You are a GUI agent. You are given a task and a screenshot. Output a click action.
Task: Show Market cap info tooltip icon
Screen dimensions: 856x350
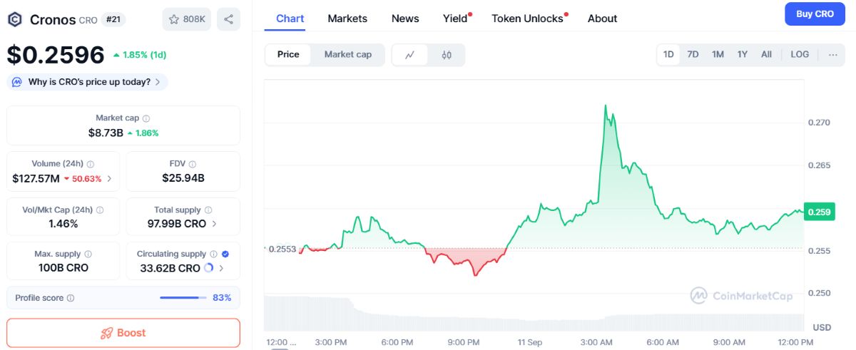click(x=146, y=118)
